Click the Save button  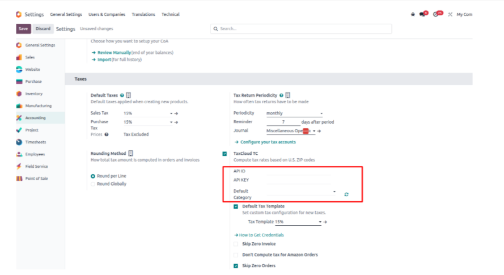(23, 28)
